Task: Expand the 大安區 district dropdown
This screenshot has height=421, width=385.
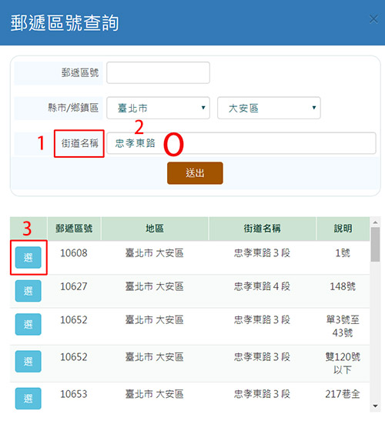Action: coord(269,108)
